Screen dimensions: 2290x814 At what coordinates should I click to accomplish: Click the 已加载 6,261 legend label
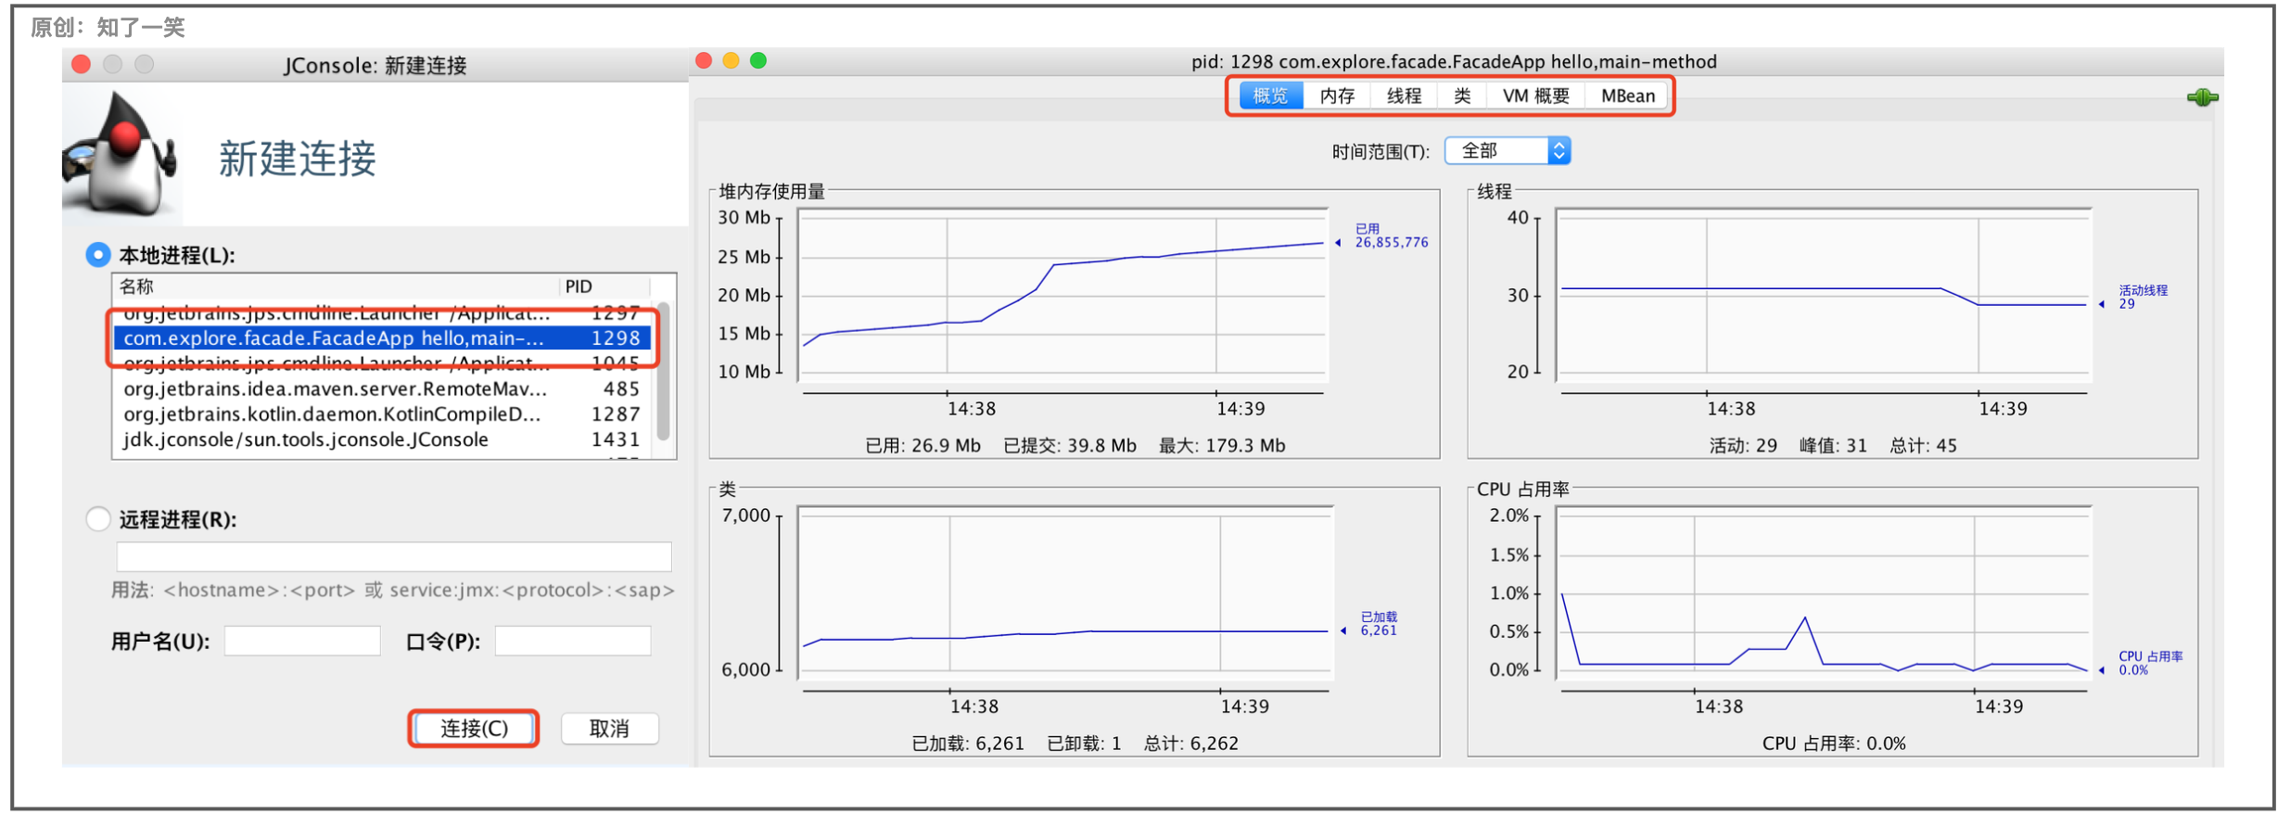[1379, 623]
